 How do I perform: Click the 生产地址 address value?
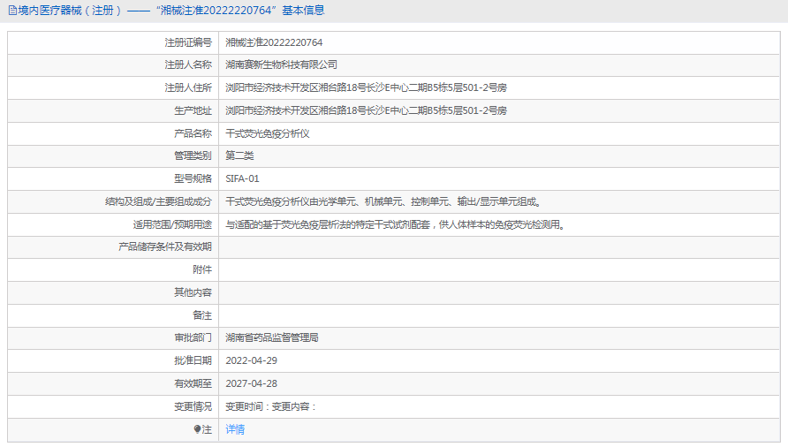pos(366,110)
